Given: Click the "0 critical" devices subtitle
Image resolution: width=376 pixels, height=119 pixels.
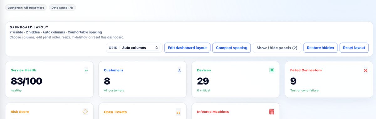Looking at the screenshot, I should (203, 91).
